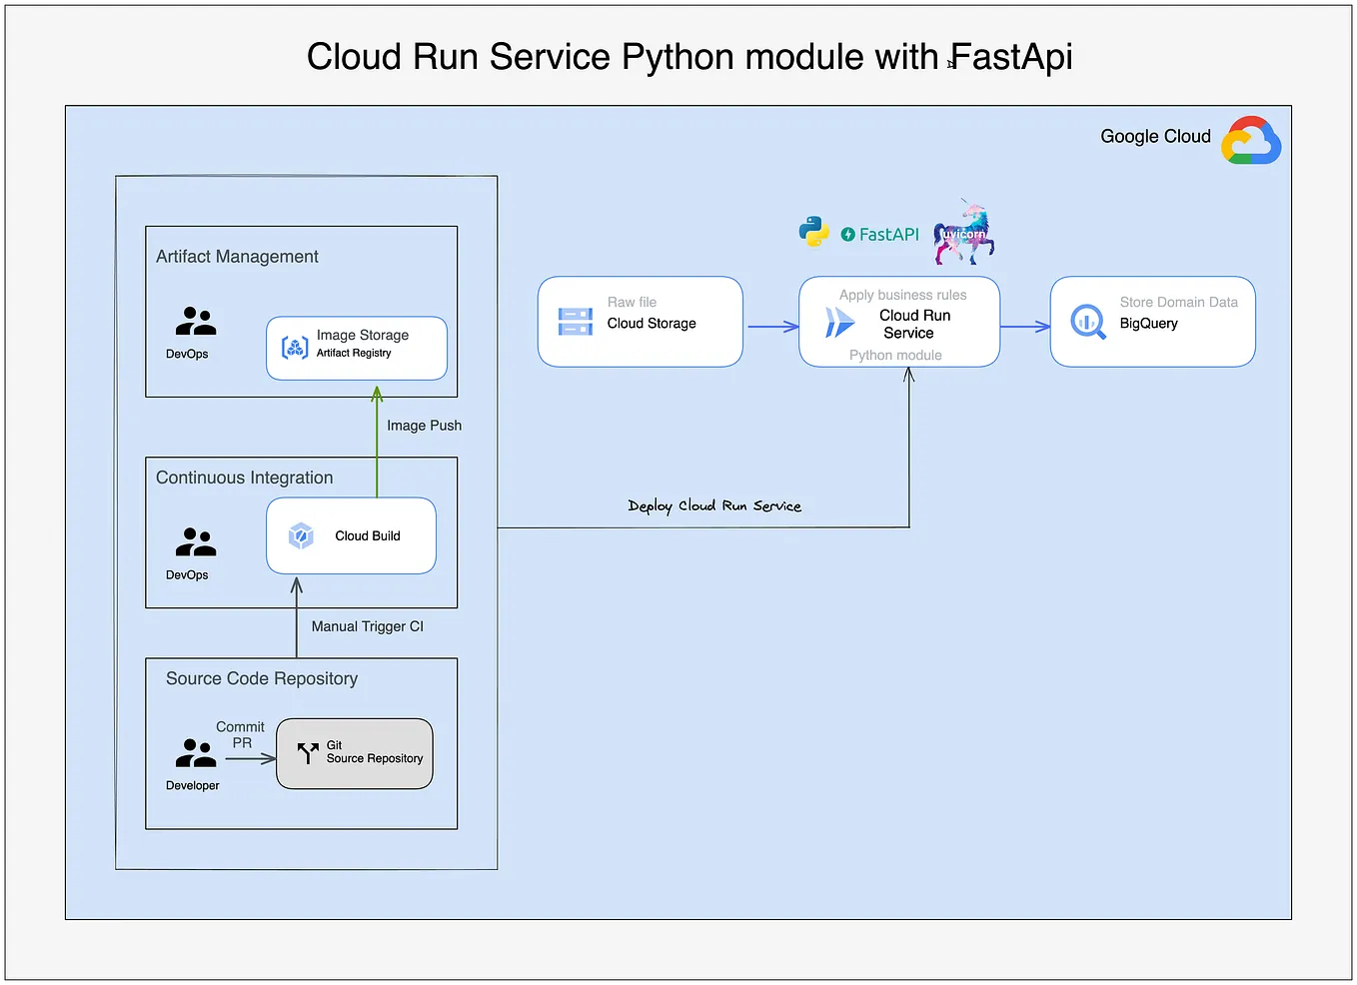Click the DevOps icon in Continuous Integration
Screen dimensions: 1357x985
pos(194,543)
